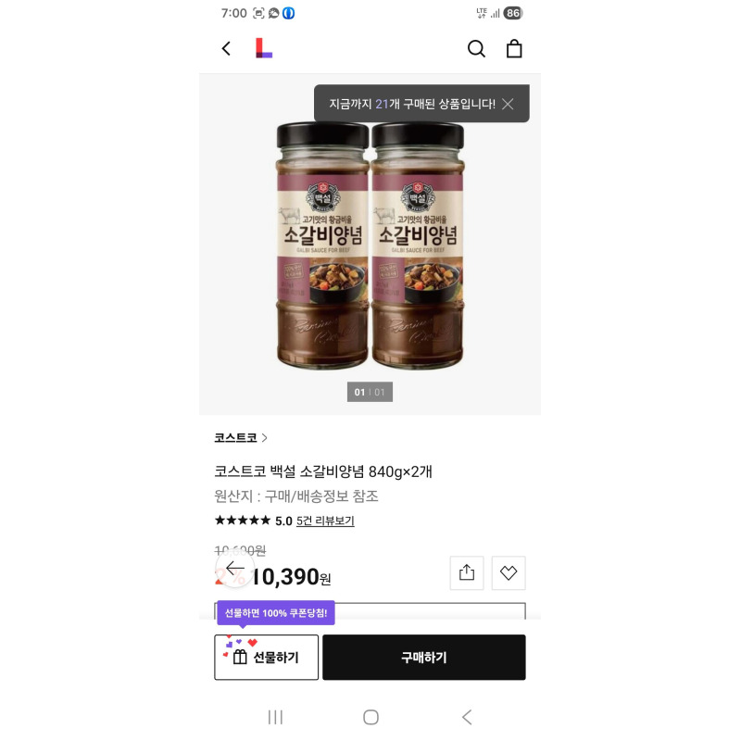
Task: Tap the 01/01 image page indicator
Action: click(370, 392)
